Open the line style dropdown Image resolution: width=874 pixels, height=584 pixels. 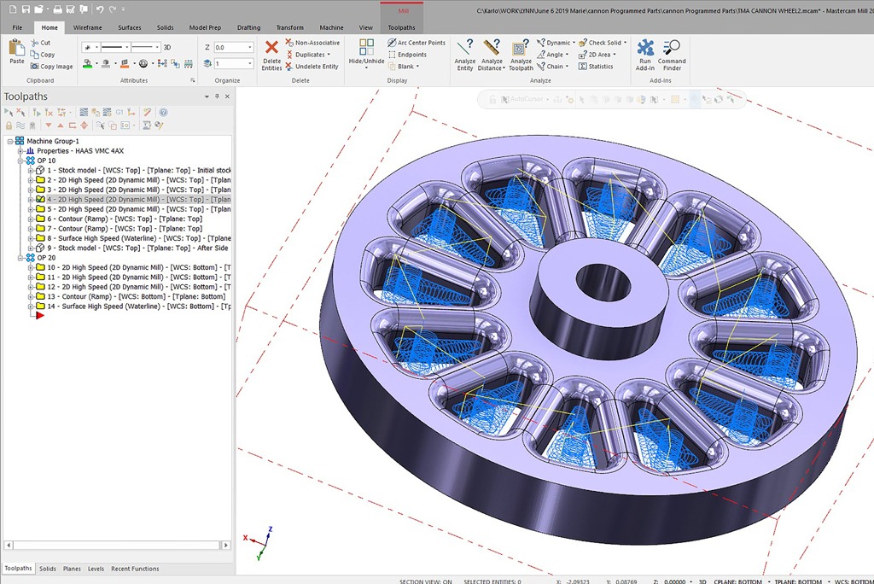127,48
